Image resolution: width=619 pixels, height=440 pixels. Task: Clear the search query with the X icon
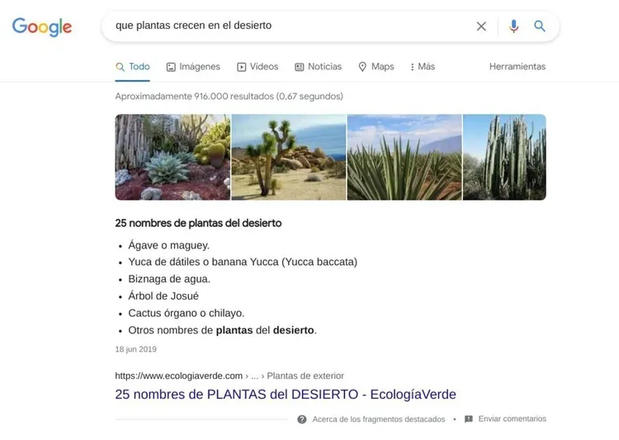pos(481,26)
